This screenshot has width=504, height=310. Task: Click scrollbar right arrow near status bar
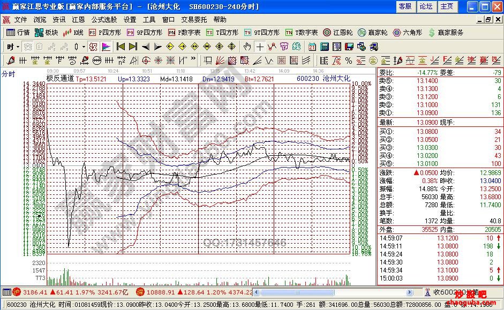pos(410,292)
